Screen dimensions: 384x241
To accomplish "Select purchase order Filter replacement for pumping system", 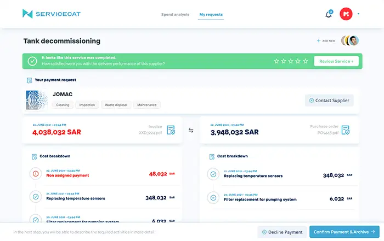I will tap(260, 199).
